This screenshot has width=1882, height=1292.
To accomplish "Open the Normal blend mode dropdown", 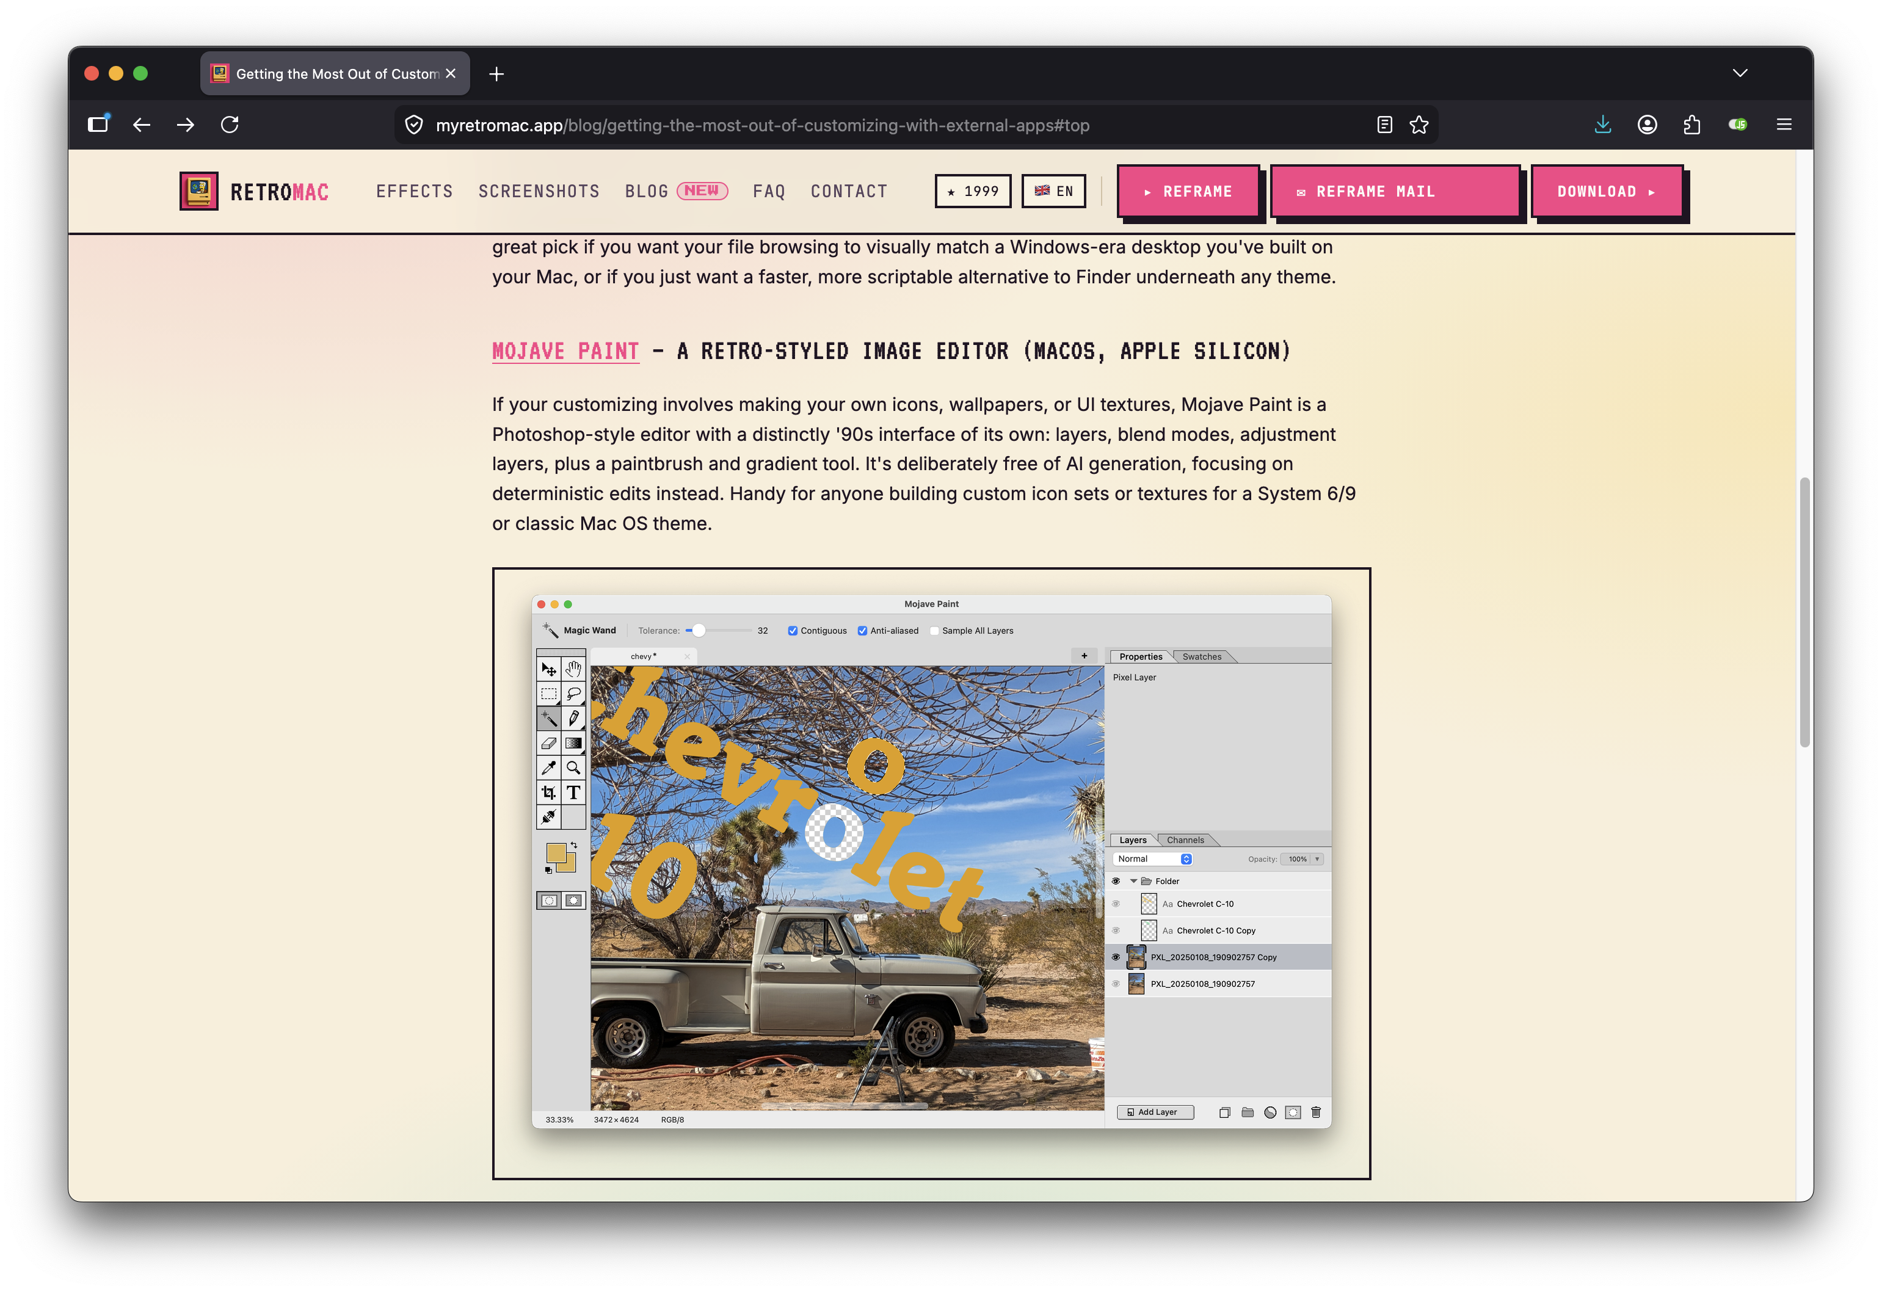I will coord(1153,859).
